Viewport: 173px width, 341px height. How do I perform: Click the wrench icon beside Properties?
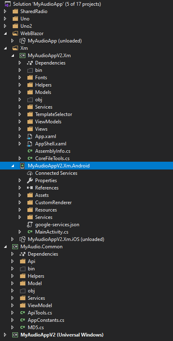coord(30,181)
